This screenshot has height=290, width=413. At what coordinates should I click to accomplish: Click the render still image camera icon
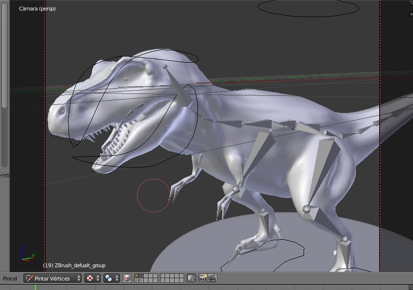pos(203,279)
